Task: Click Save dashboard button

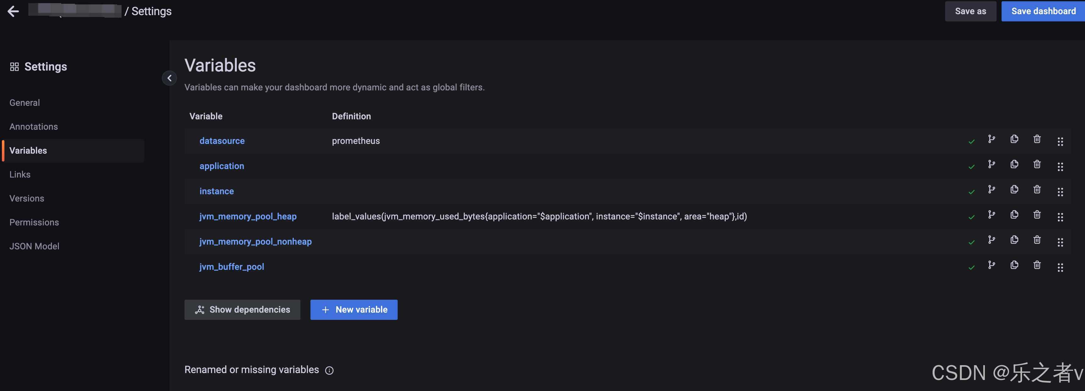Action: click(x=1043, y=11)
